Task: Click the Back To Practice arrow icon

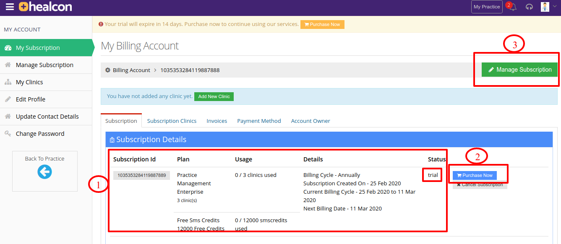Action: click(44, 171)
